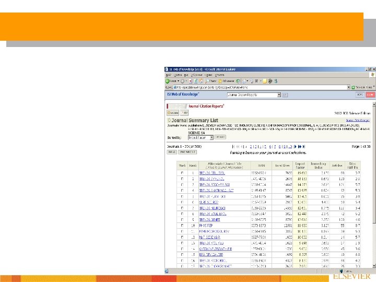Image resolution: width=376 pixels, height=282 pixels.
Task: Mark checkbox for rank 1 journal
Action: click(x=182, y=173)
